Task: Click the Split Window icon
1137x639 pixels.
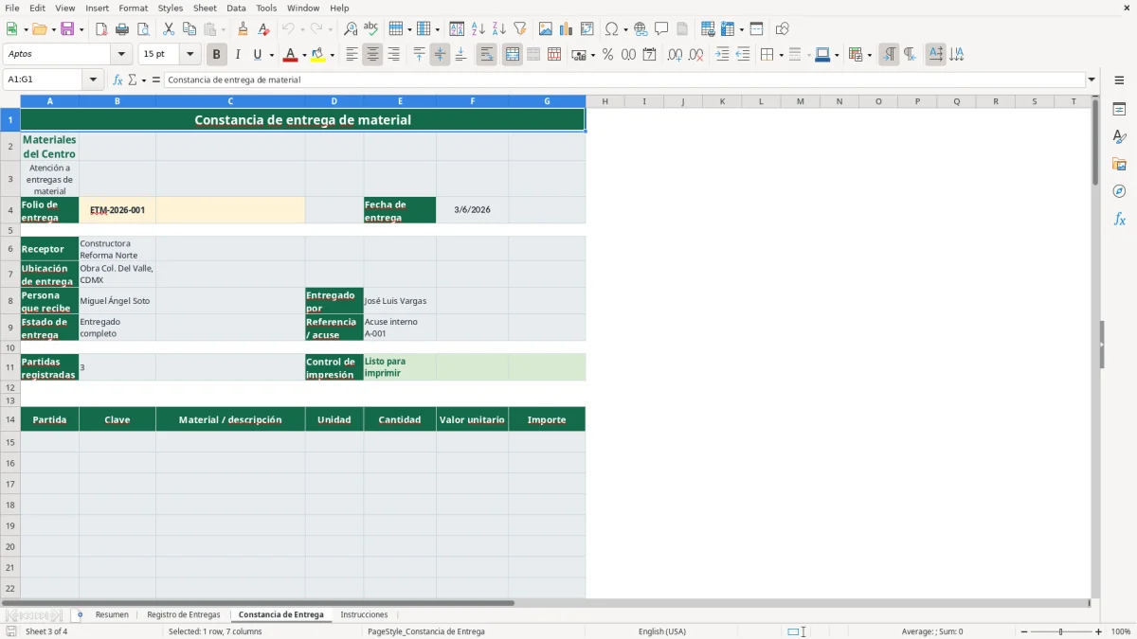Action: [756, 29]
